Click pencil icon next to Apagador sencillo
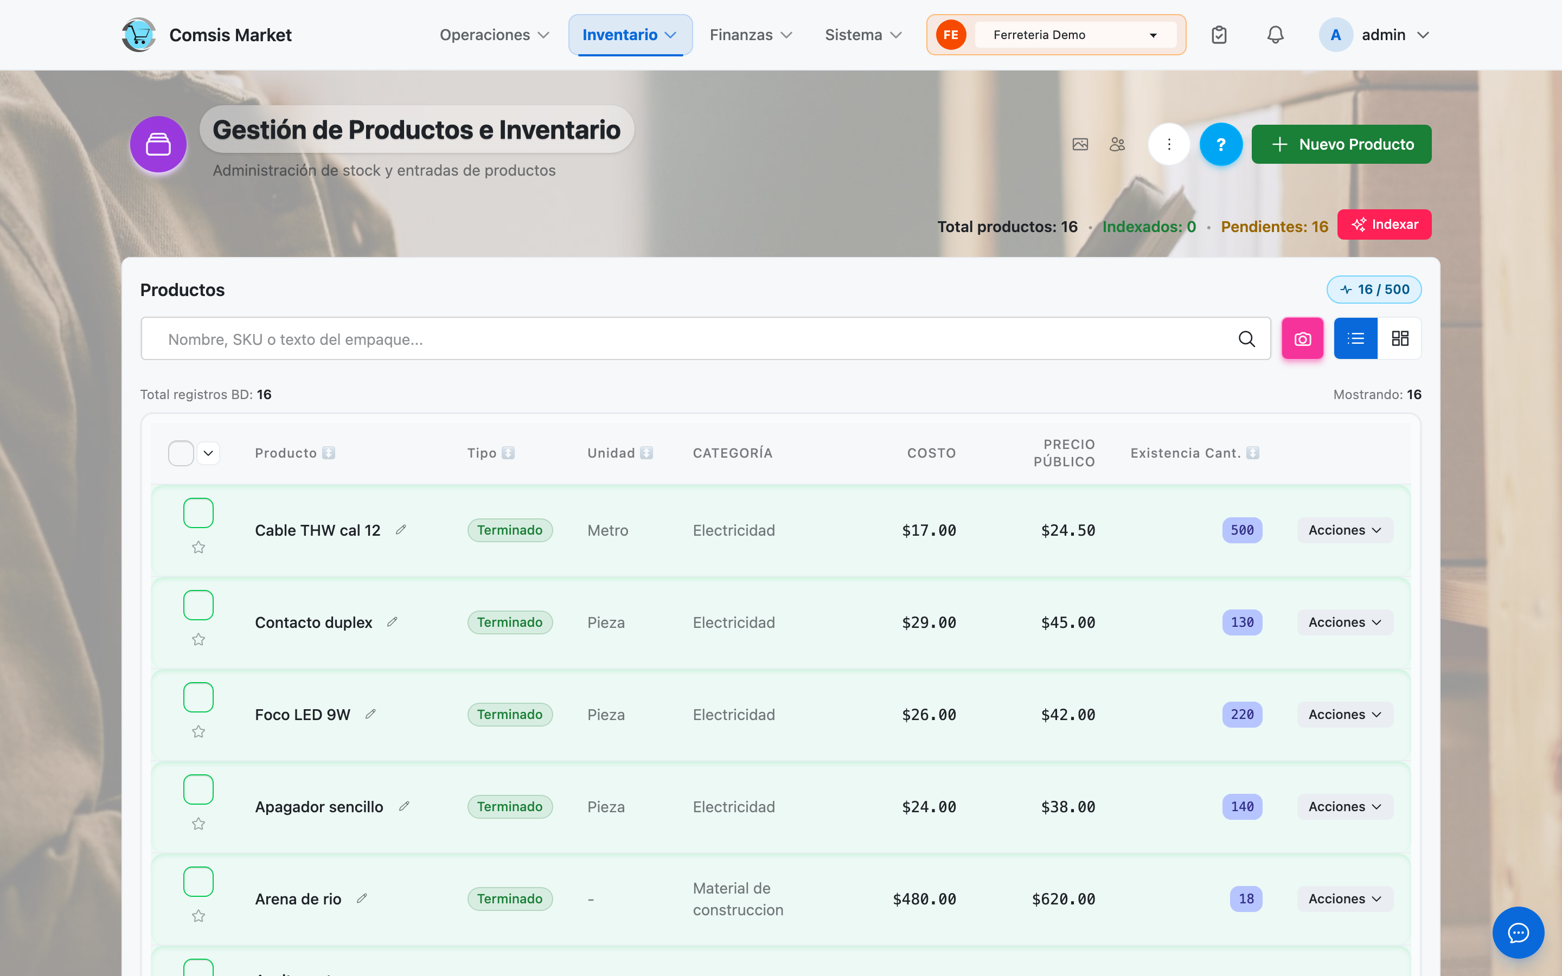Screen dimensions: 1562x976 pyautogui.click(x=404, y=807)
